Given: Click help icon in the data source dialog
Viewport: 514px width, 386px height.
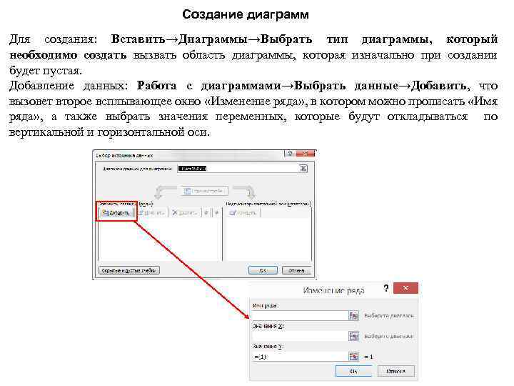Looking at the screenshot, I should [x=289, y=154].
